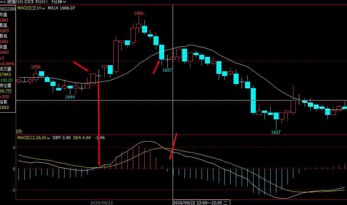
Task: Open the MACD(12,26,9) parameters dropdown
Action: click(x=49, y=138)
